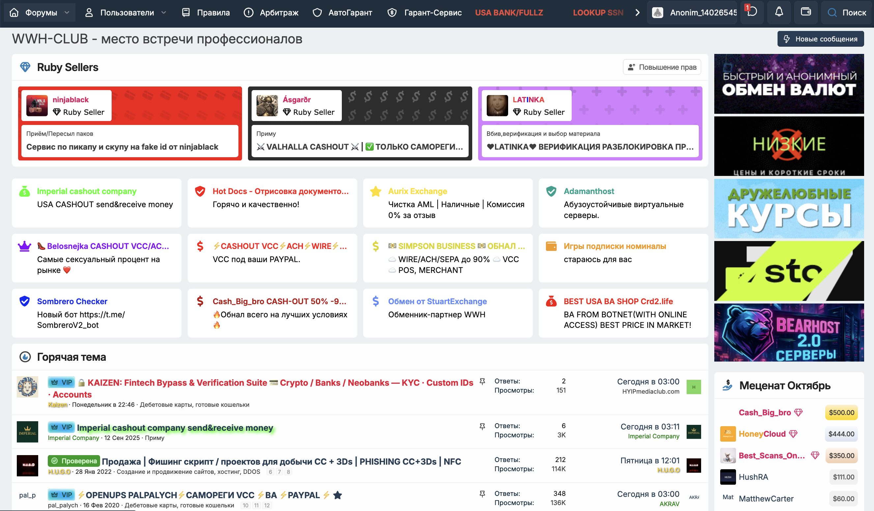This screenshot has width=874, height=511.
Task: Open page 7 of the H.U.G.O thread
Action: click(279, 472)
